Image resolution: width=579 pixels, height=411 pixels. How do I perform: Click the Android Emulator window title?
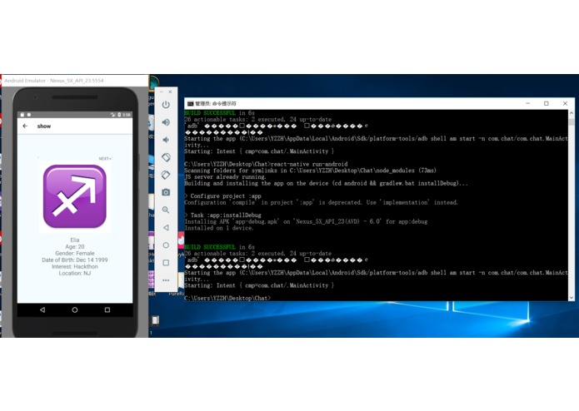pos(54,81)
